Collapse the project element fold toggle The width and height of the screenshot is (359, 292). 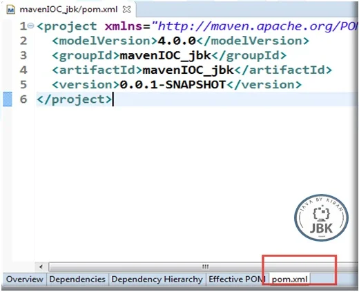tap(31, 26)
